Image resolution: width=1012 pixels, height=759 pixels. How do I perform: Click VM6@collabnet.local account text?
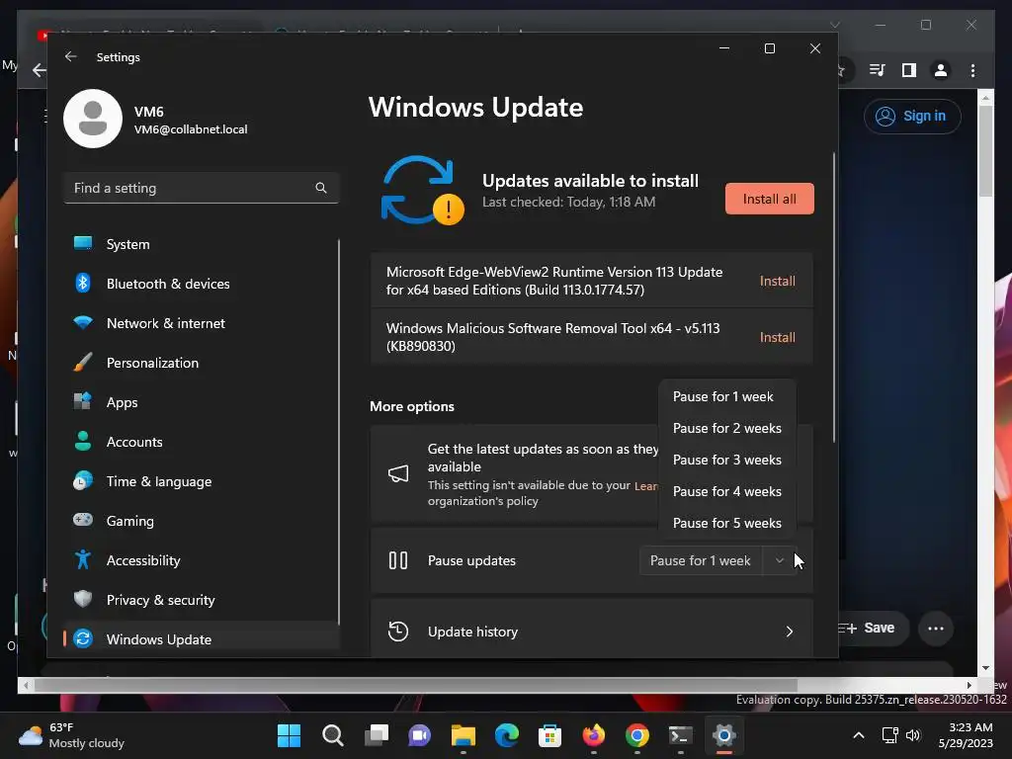pos(191,129)
